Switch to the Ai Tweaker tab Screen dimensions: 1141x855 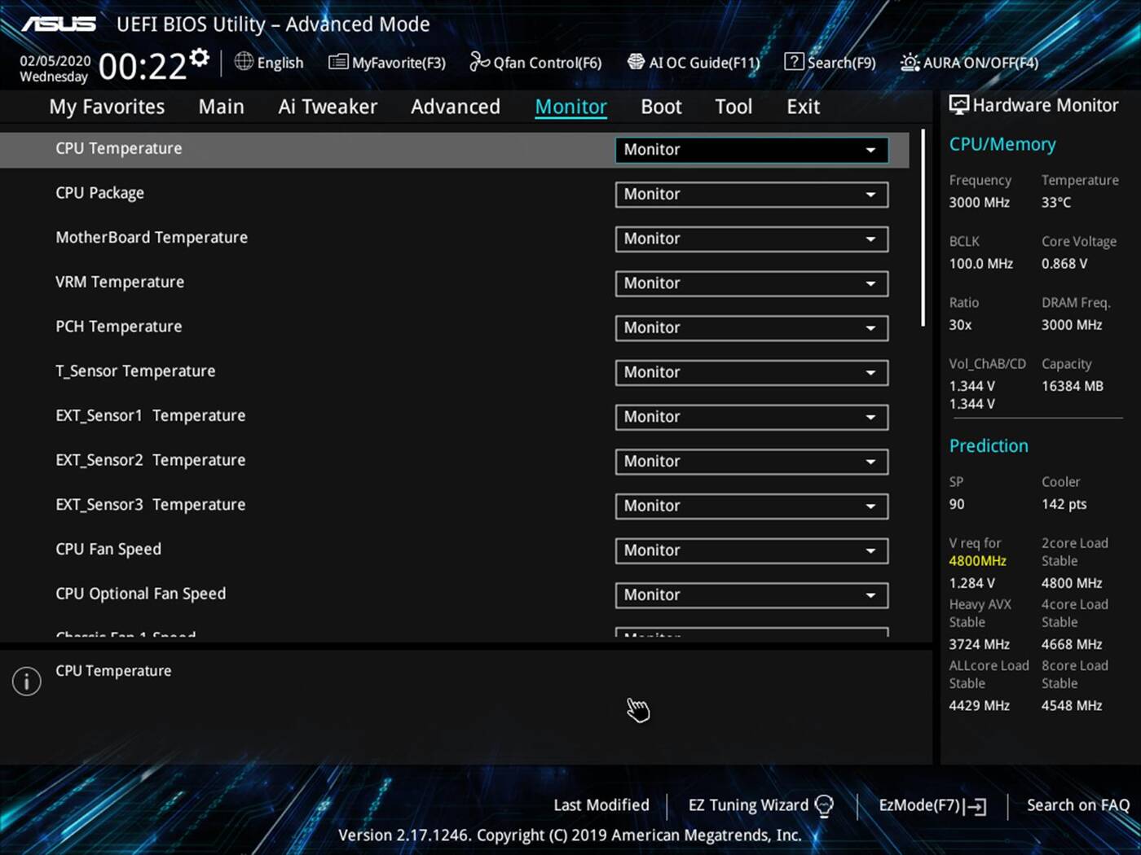point(327,106)
